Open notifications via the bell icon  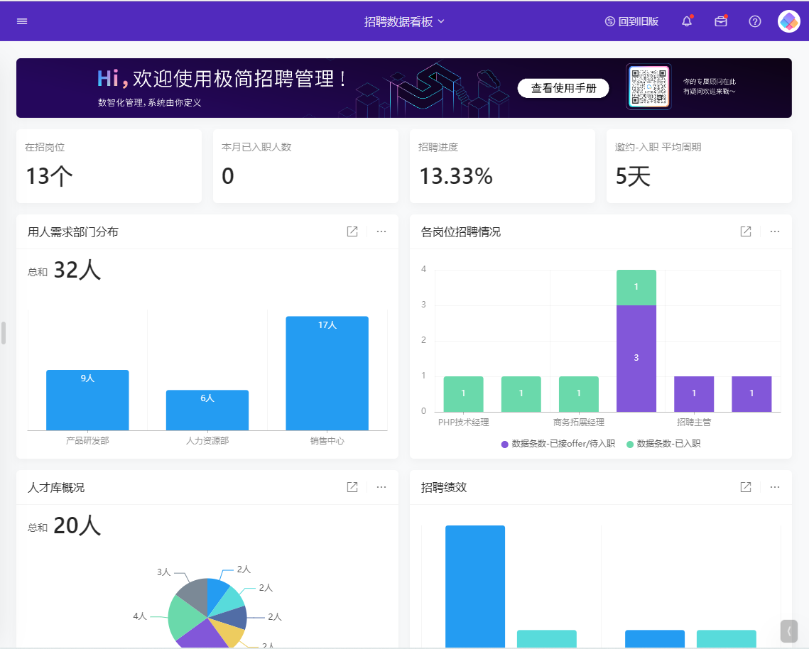coord(685,21)
